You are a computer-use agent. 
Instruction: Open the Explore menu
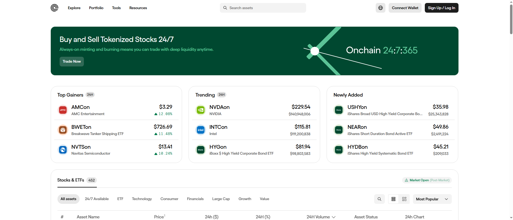coord(74,8)
